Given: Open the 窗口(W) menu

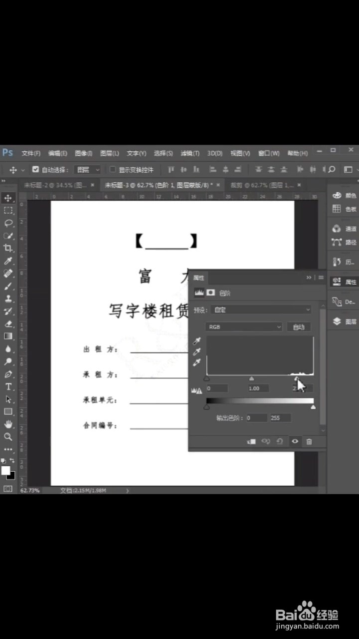Looking at the screenshot, I should (x=269, y=153).
